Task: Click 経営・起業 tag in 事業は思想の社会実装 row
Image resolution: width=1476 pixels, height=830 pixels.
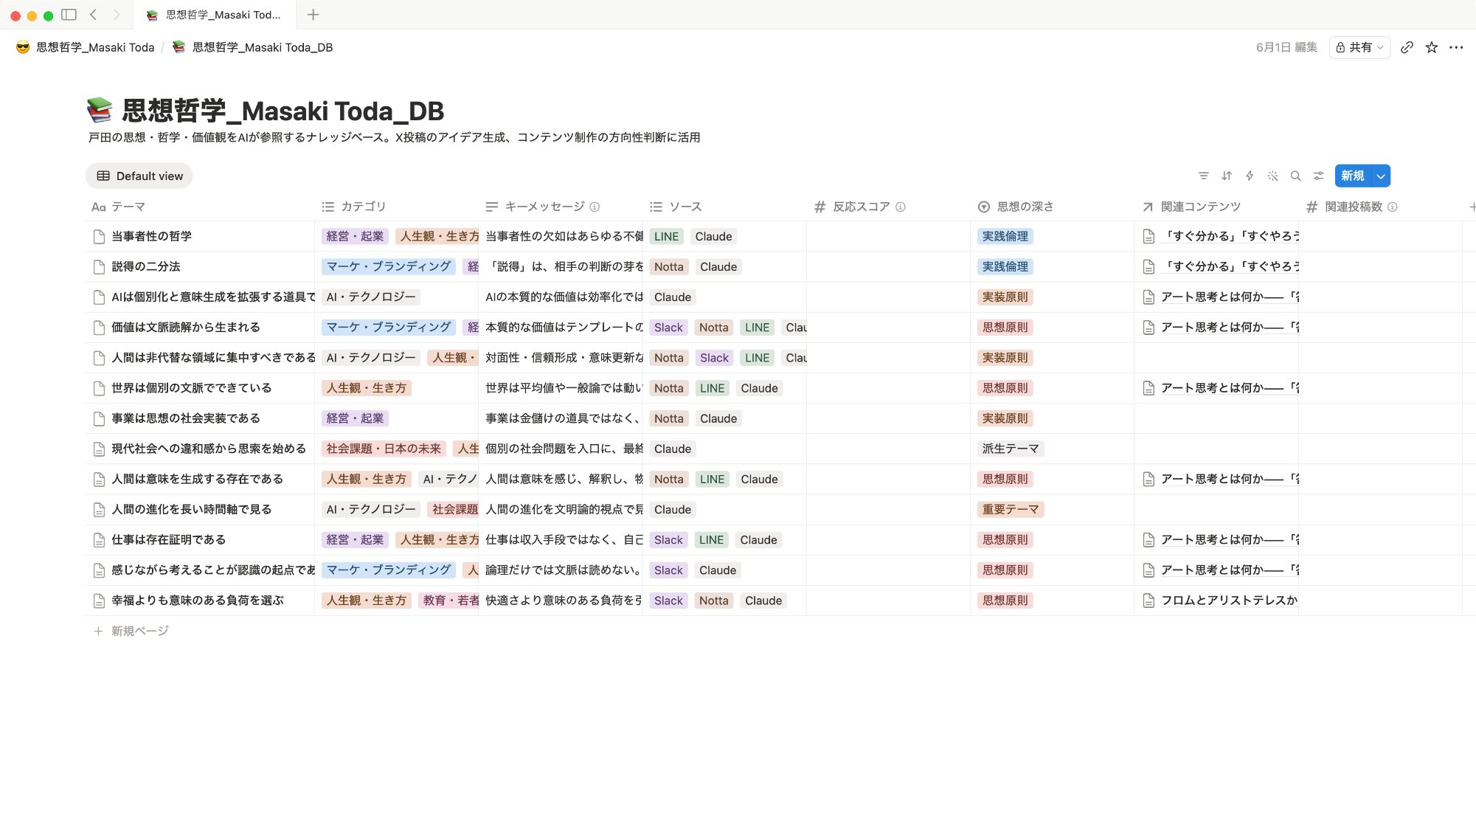Action: coord(355,418)
